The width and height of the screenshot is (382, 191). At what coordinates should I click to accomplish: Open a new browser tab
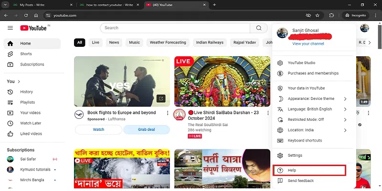[x=214, y=5]
